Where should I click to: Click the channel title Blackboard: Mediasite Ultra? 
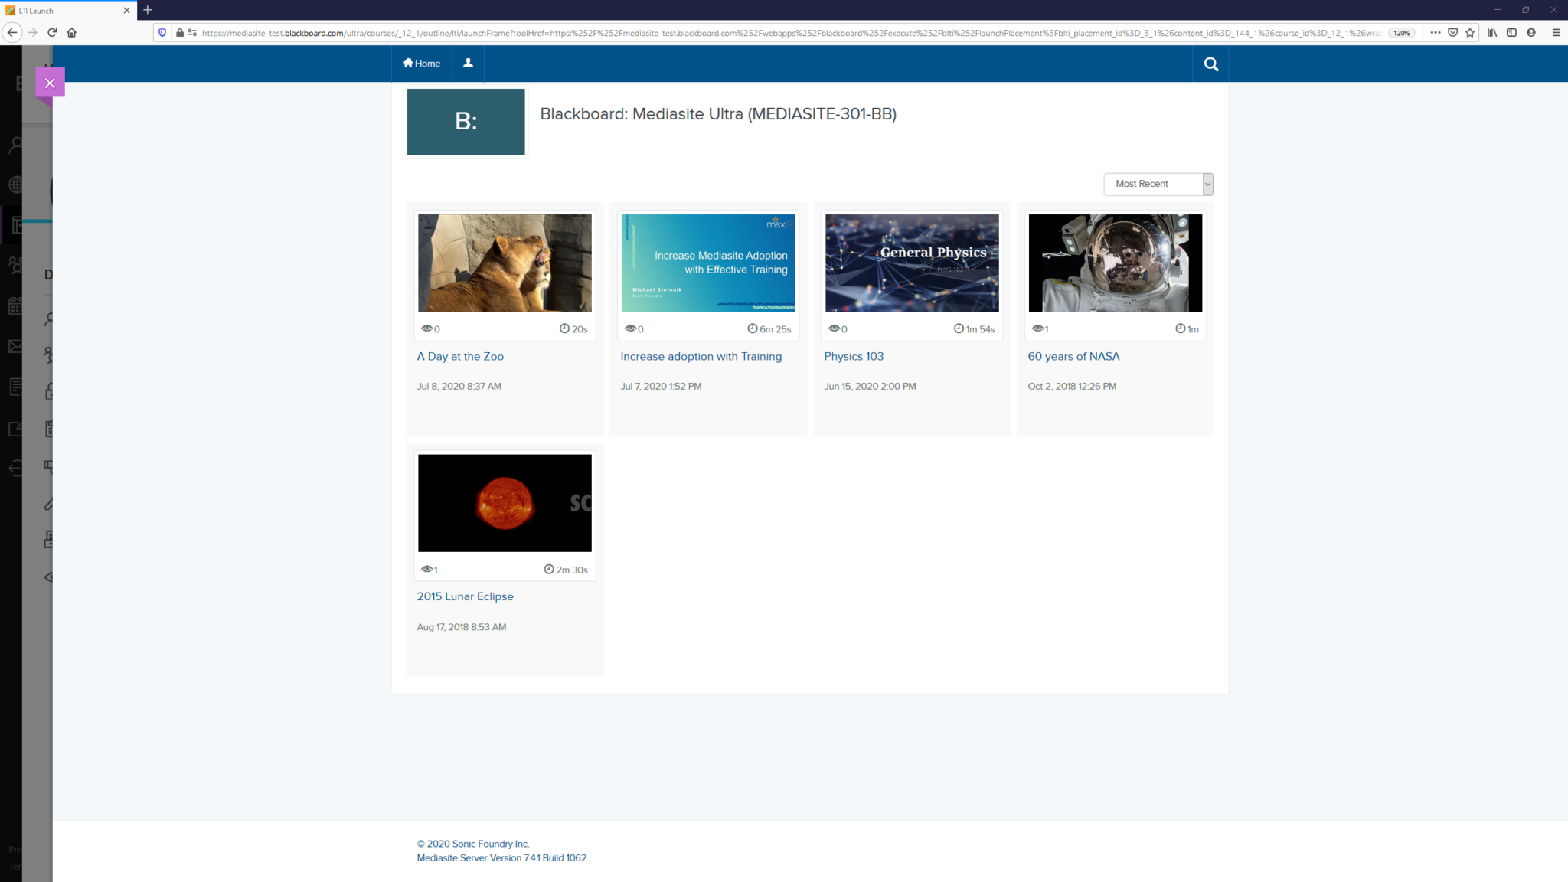[718, 114]
